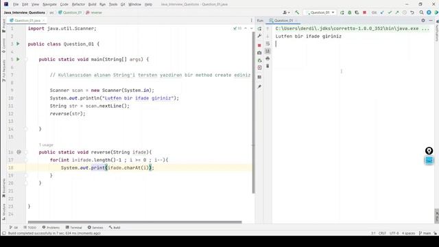Stop the running program in the main toolbar
Image resolution: width=439 pixels, height=247 pixels.
click(x=364, y=12)
